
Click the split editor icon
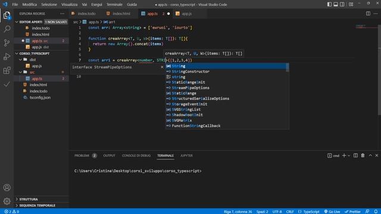click(x=368, y=14)
